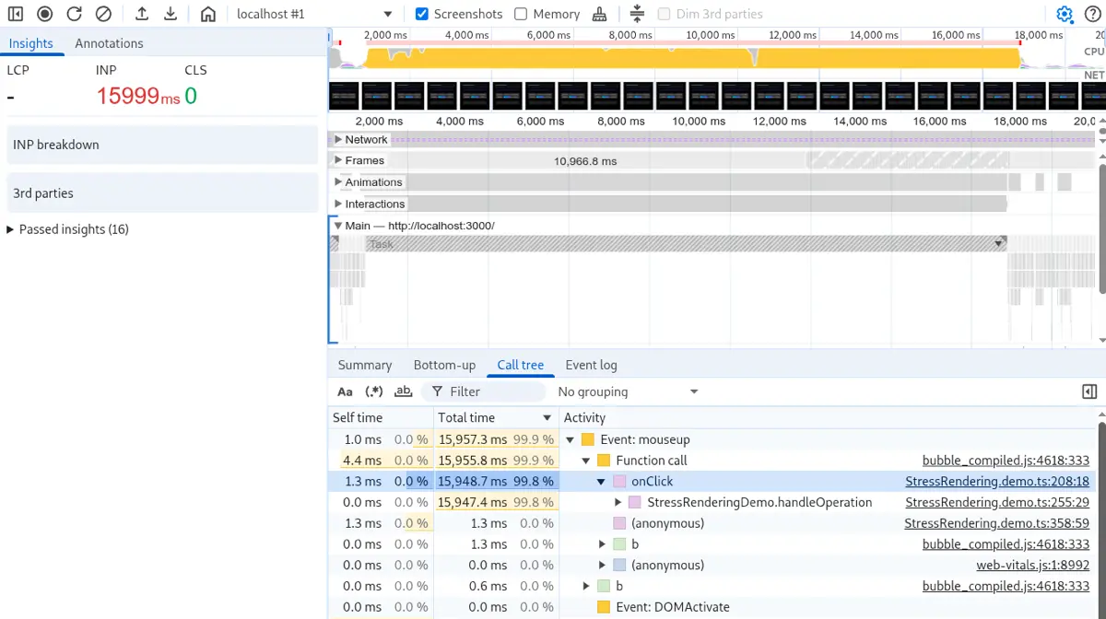Toggle the heaviest stack sidebar icon
The image size is (1106, 619).
[x=1089, y=391]
